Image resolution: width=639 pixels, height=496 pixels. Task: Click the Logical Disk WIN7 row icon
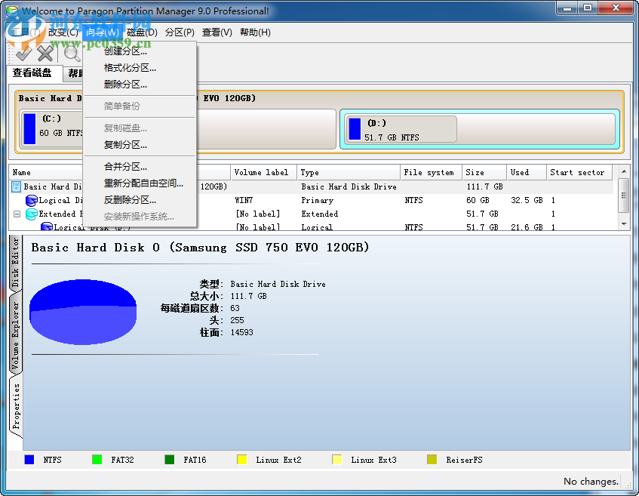click(x=32, y=200)
